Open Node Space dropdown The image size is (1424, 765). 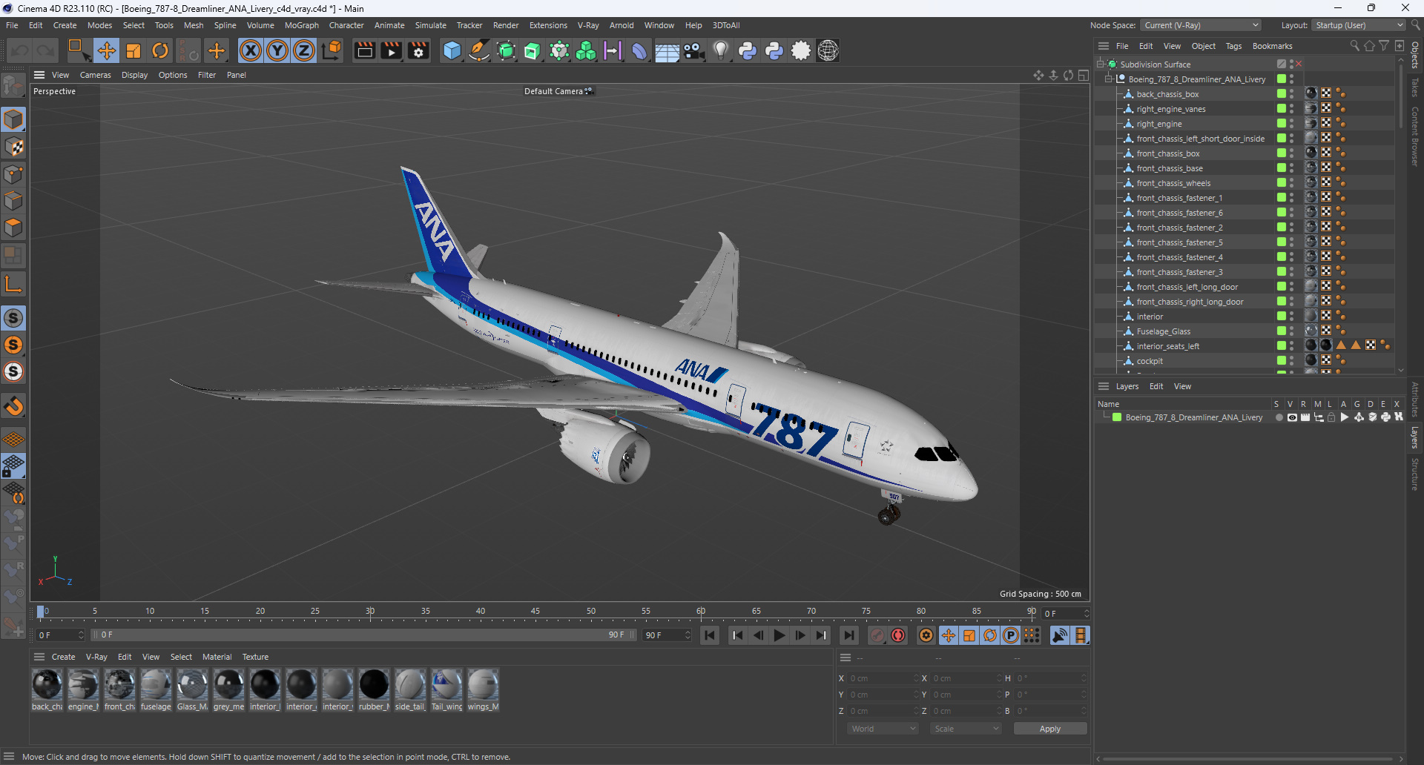click(1200, 25)
